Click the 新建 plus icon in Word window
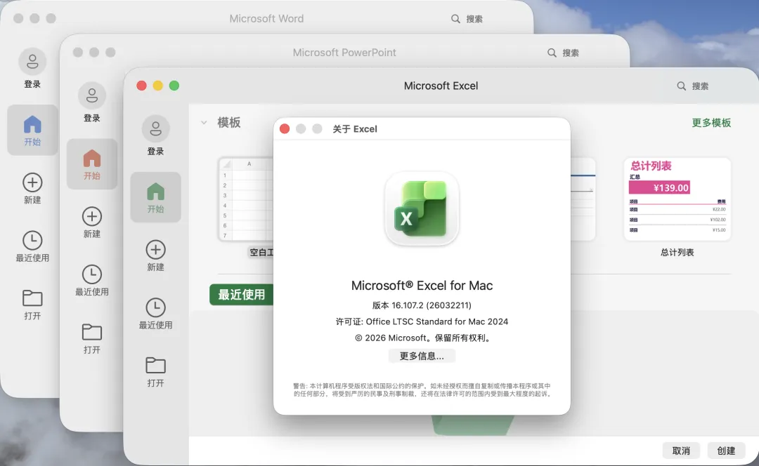 32,182
